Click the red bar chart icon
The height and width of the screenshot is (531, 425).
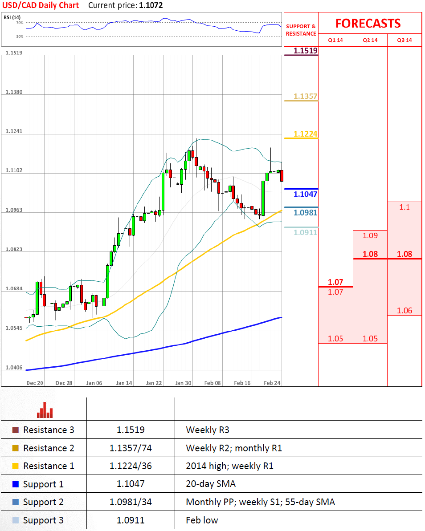45,410
